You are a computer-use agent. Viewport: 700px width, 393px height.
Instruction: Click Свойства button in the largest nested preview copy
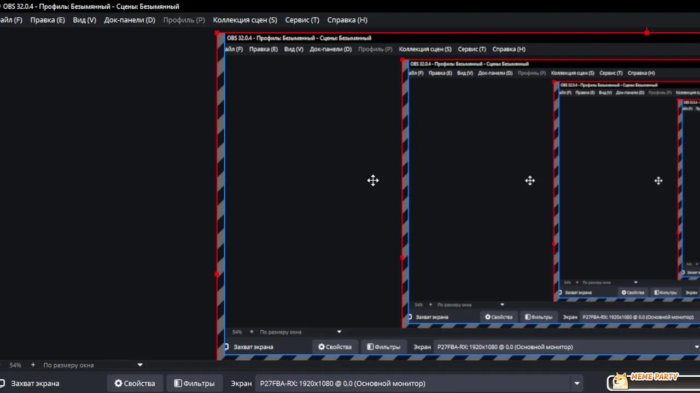tap(335, 347)
